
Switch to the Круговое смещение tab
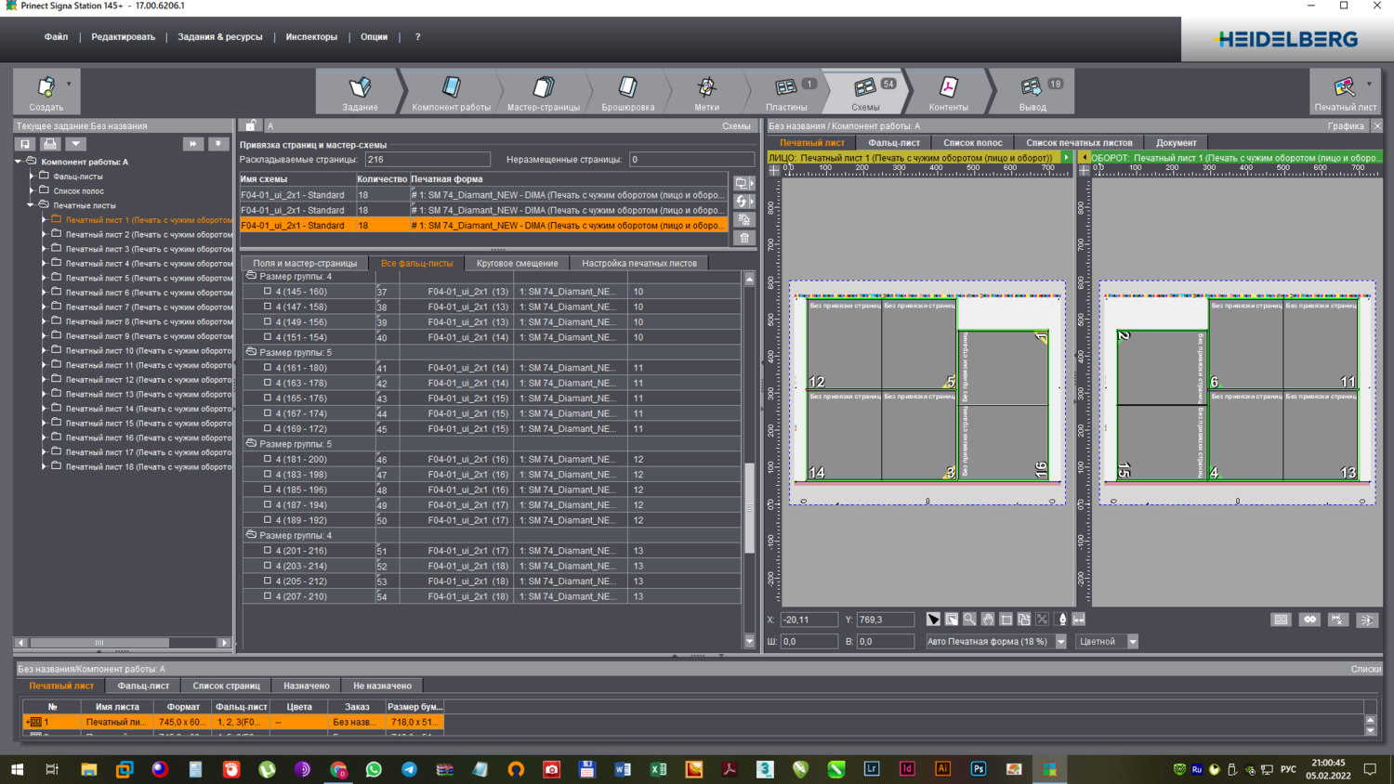[517, 263]
